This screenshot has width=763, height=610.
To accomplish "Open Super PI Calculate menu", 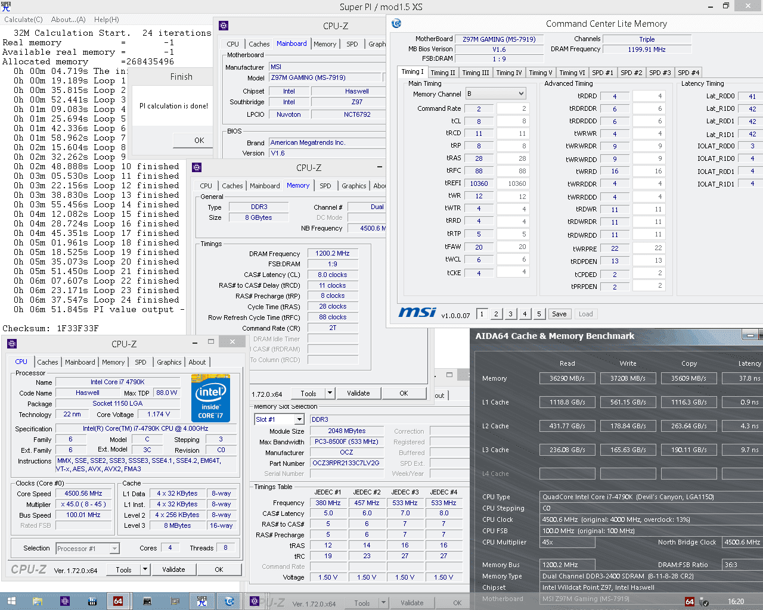I will [x=23, y=20].
